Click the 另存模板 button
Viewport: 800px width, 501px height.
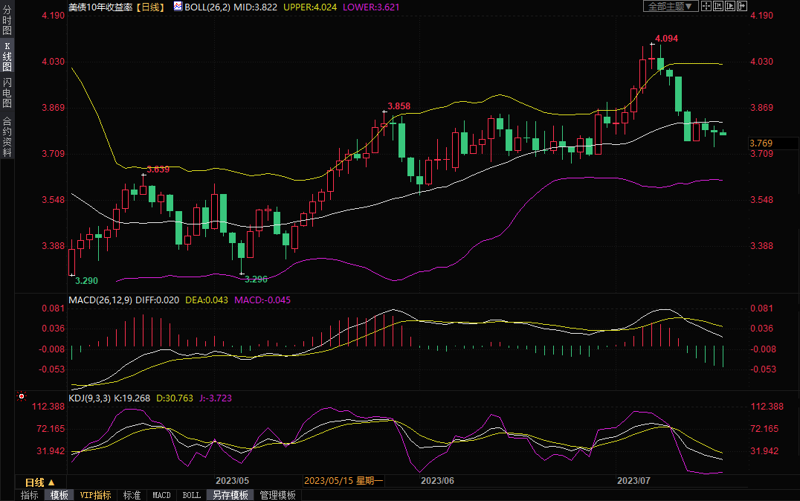tap(230, 495)
